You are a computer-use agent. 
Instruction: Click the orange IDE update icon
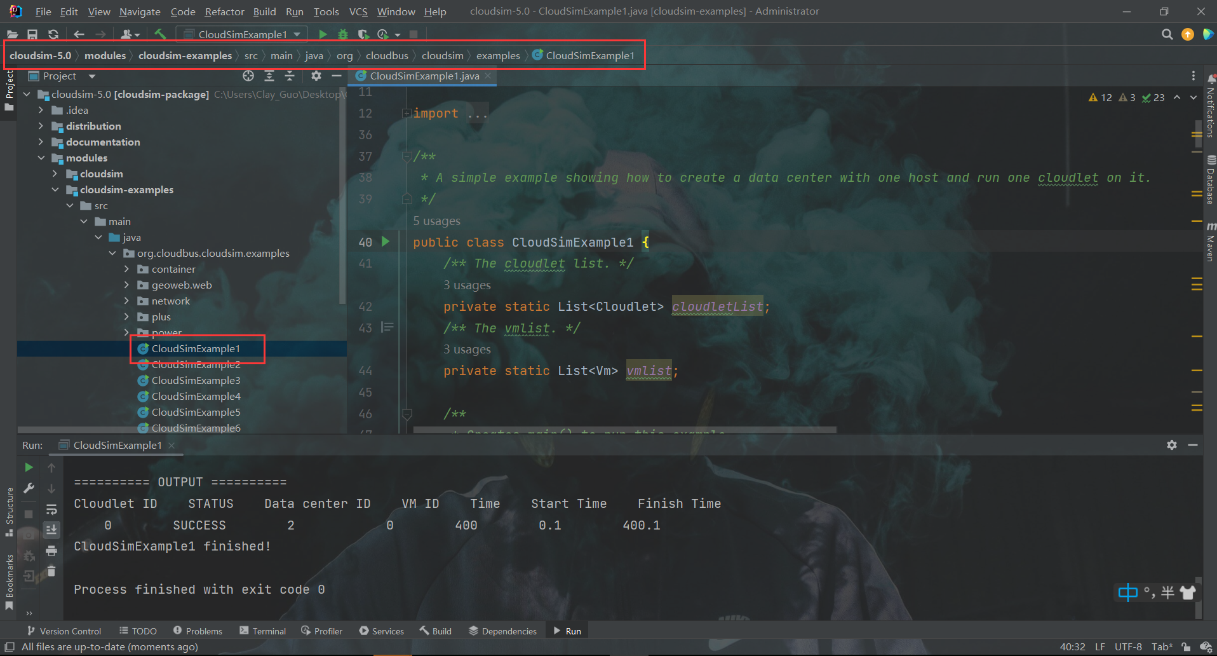1187,34
